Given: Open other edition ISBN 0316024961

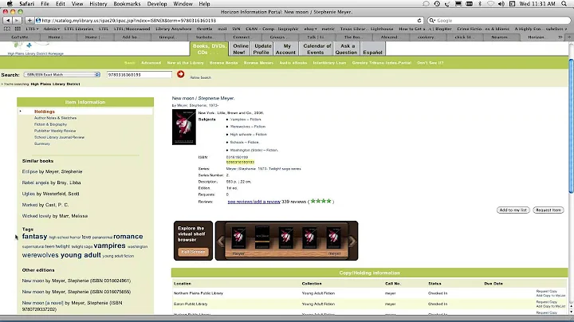Looking at the screenshot, I should (x=77, y=281).
